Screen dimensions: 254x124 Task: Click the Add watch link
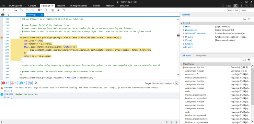188,47
